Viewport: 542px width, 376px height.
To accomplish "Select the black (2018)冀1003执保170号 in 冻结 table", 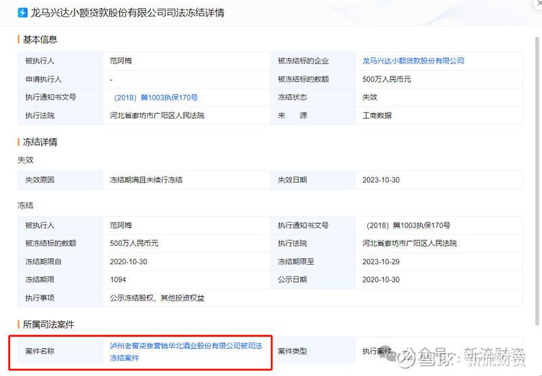I will click(408, 226).
